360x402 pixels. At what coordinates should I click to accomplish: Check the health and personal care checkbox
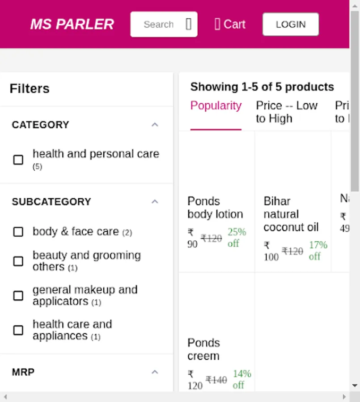18,159
